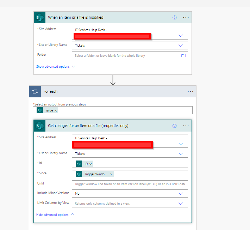The image size is (250, 230).
Task: Remove the 'value' token from For each
Action: pos(56,110)
